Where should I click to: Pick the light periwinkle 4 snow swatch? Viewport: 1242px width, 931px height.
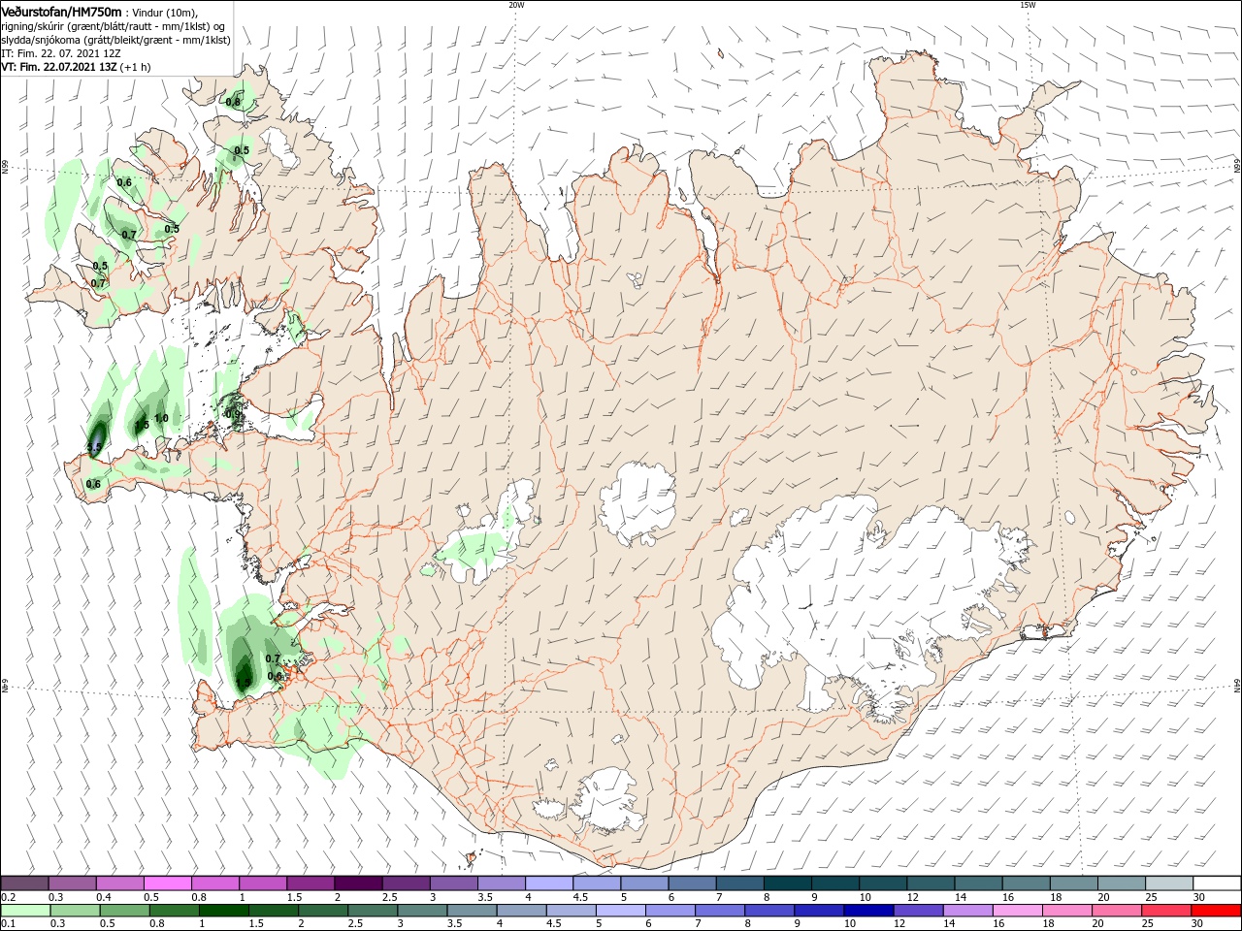click(548, 883)
